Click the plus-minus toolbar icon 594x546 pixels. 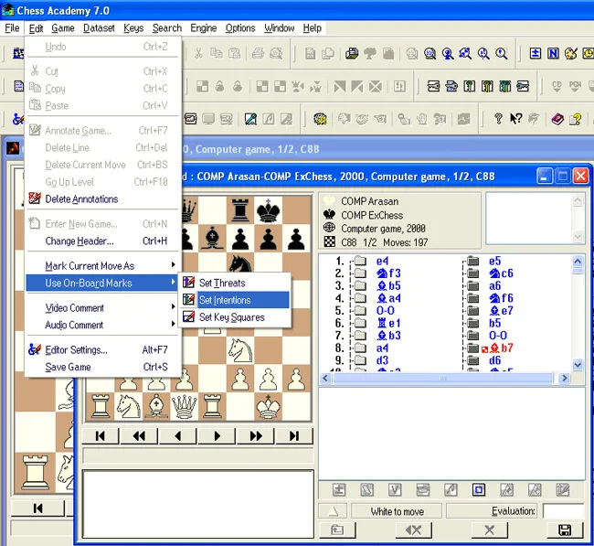tap(536, 54)
